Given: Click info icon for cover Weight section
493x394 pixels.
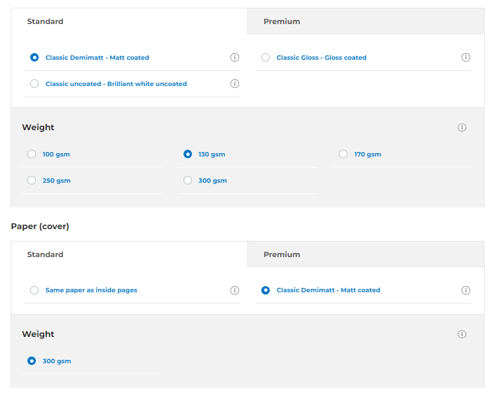Looking at the screenshot, I should pos(462,334).
